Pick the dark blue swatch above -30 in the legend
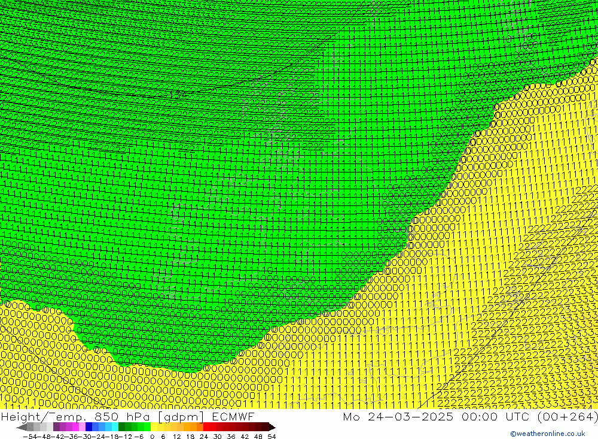Viewport: 598px width, 439px height. tap(89, 427)
